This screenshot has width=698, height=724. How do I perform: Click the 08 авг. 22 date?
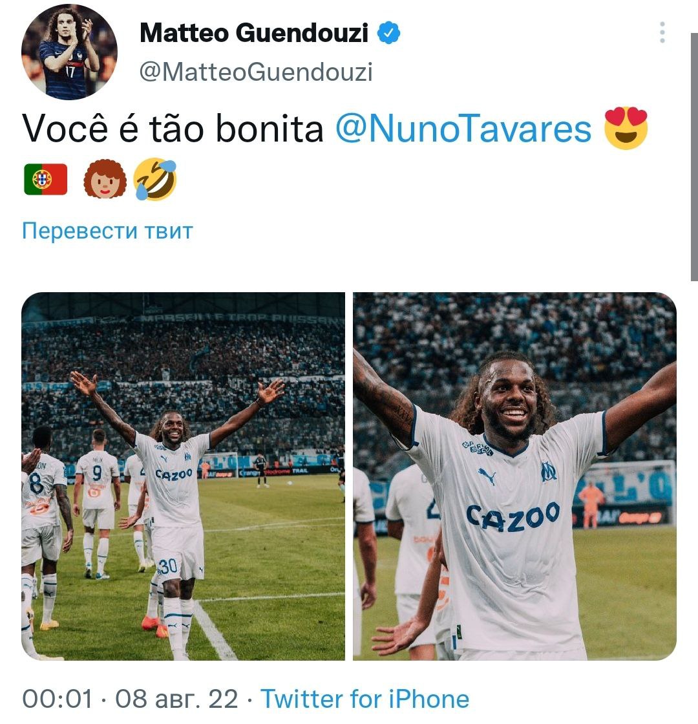point(177,699)
